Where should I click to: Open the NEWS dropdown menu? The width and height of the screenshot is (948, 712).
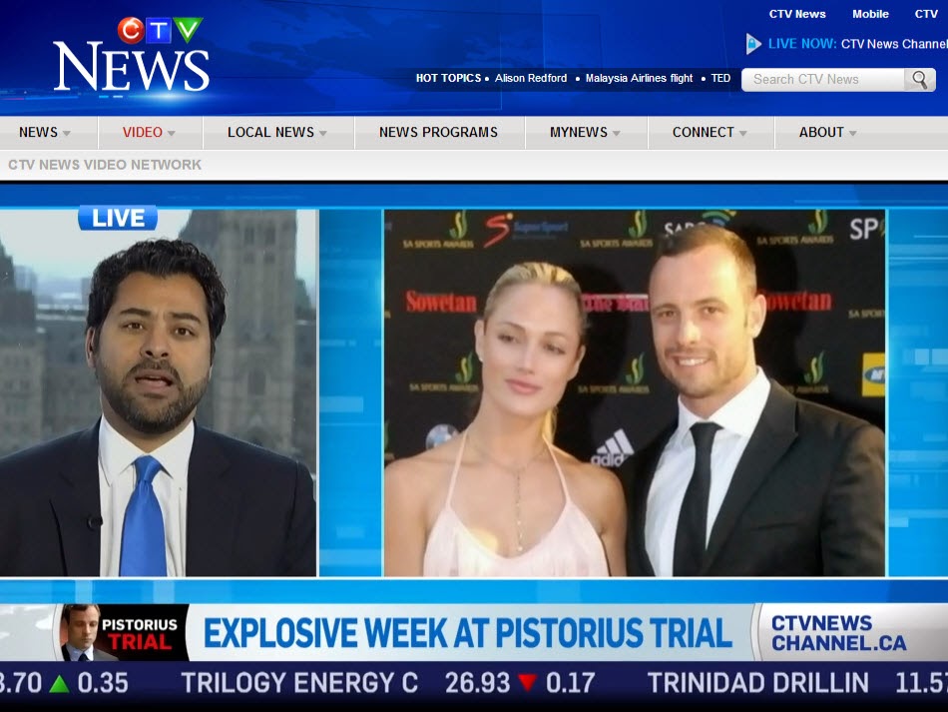click(x=45, y=132)
